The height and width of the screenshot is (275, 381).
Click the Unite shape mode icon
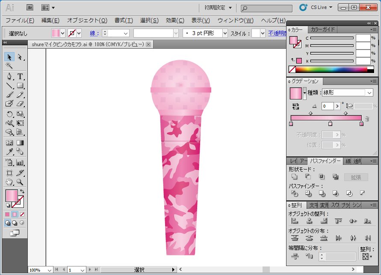[x=295, y=177]
